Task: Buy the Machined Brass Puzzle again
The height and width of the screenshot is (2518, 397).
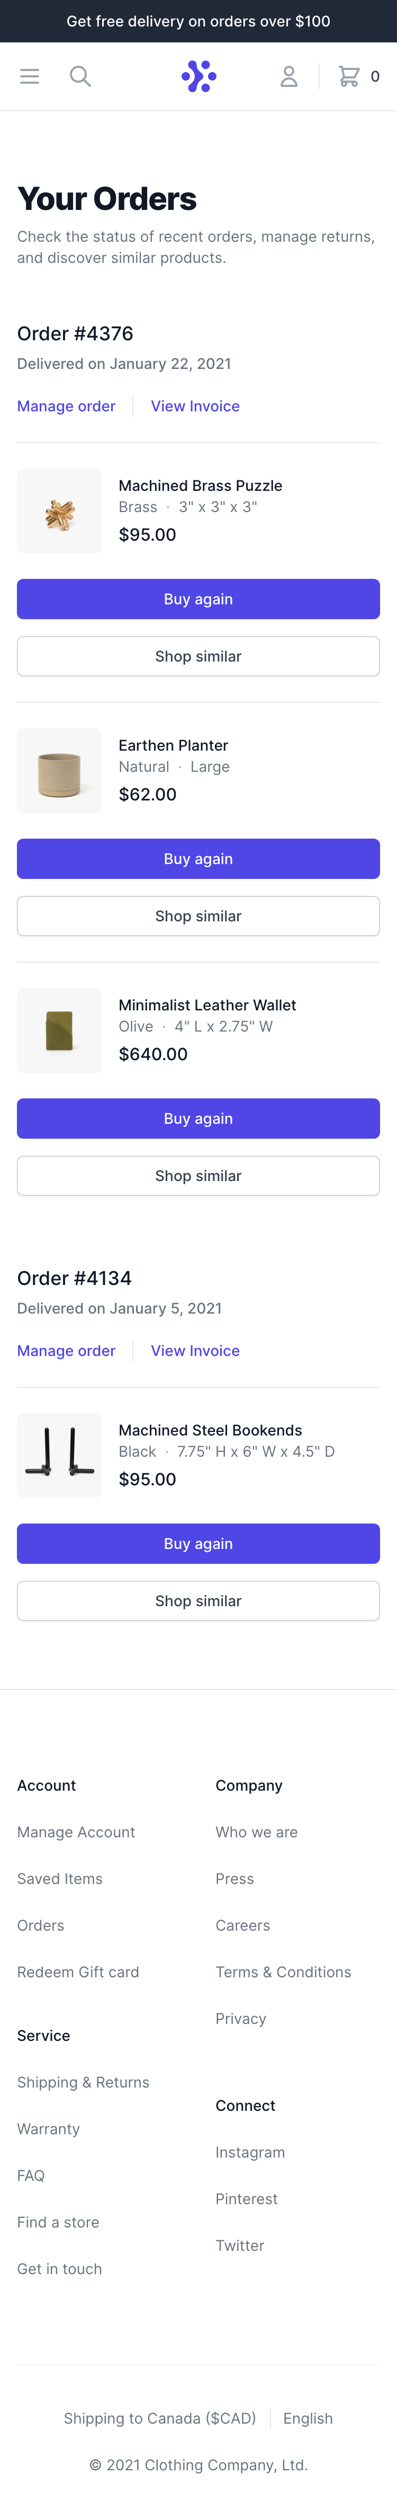Action: point(198,599)
